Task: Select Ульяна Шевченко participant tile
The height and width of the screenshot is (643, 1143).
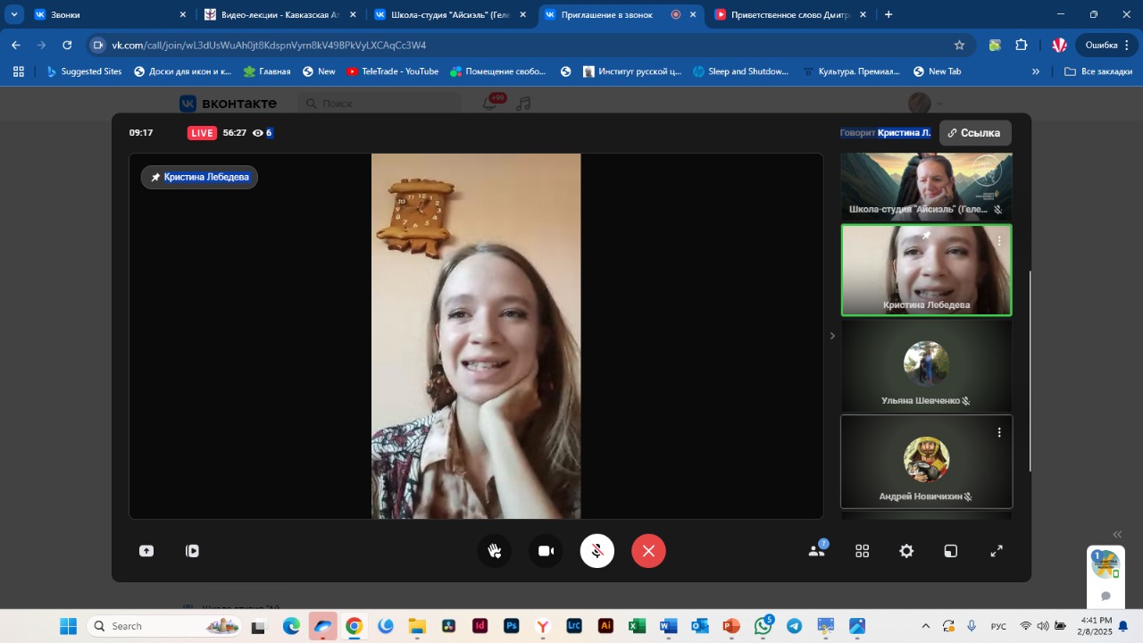Action: [x=926, y=366]
